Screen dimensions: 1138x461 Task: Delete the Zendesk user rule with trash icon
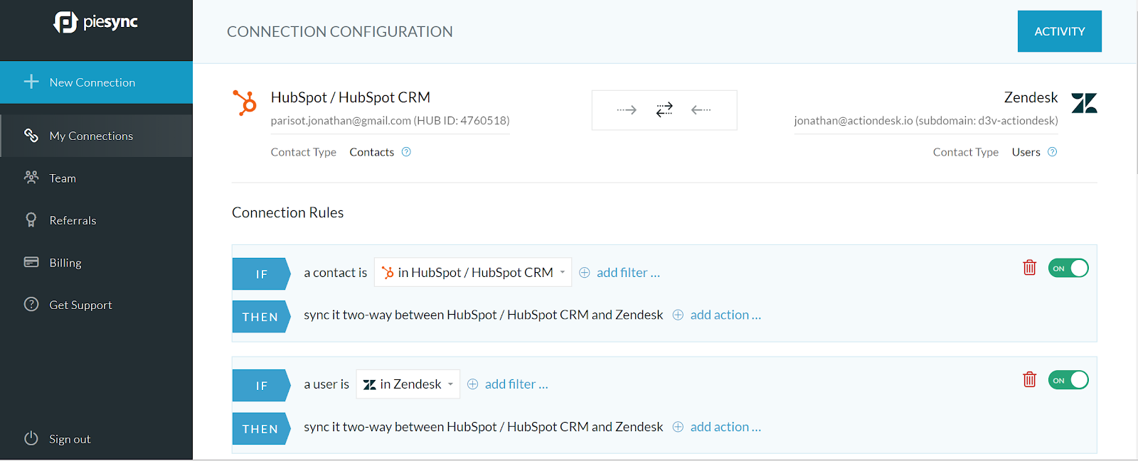(x=1029, y=379)
